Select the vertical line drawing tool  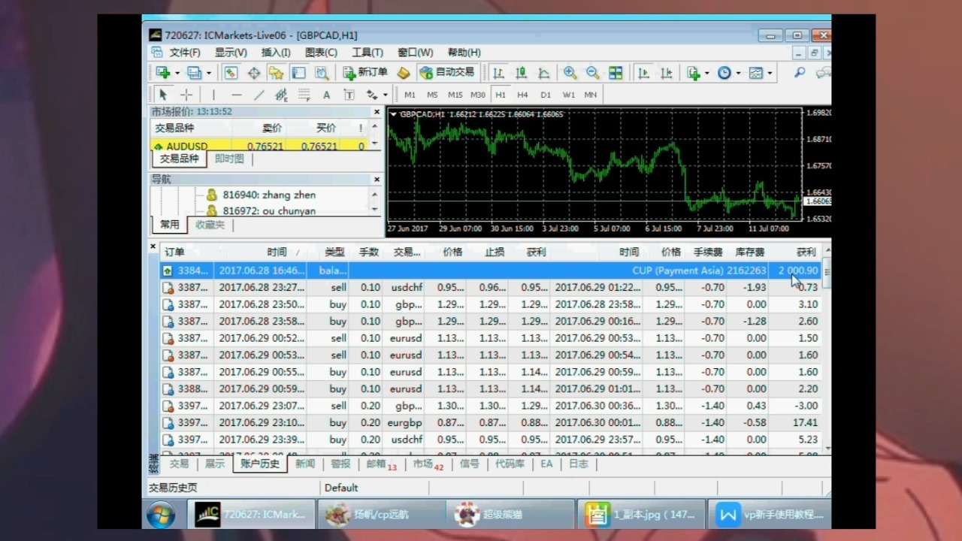point(213,95)
